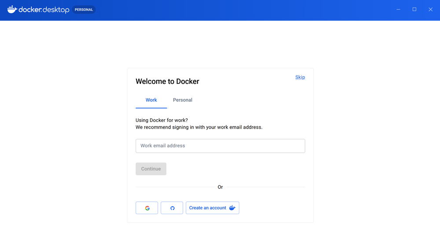
Task: Minimize the Docker Desktop window
Action: coord(398,10)
